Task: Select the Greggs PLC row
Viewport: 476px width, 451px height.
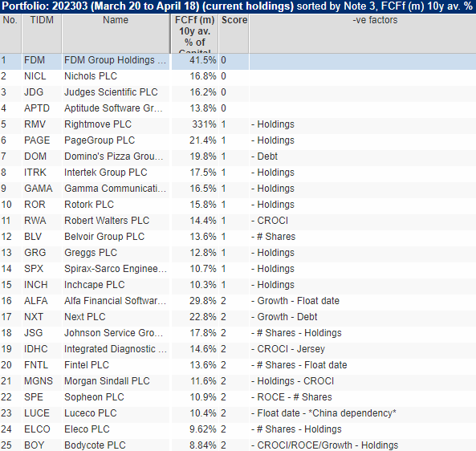Action: (238, 253)
